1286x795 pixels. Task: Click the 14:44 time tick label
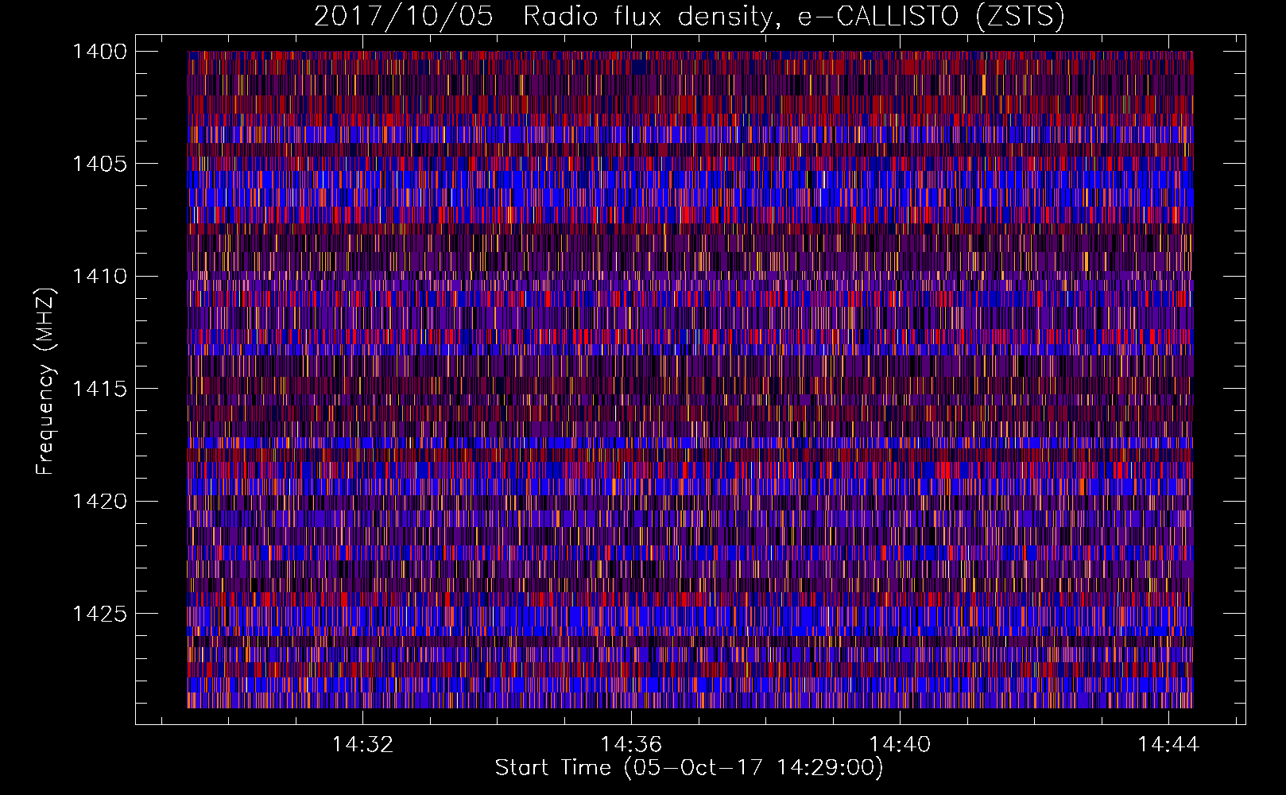pos(1168,744)
